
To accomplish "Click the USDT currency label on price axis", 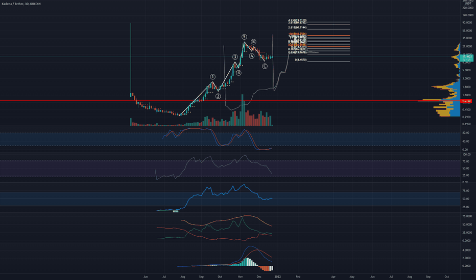I will tap(468, 4).
